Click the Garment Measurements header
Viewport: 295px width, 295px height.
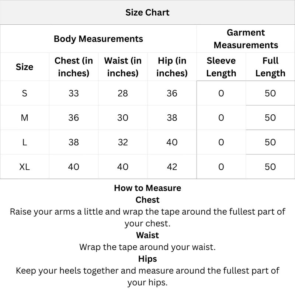tap(246, 39)
